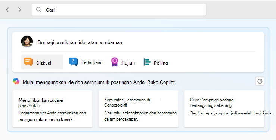
Task: Open the 'Give Campaign sedang berlangsung sekarang' card
Action: pos(224,109)
